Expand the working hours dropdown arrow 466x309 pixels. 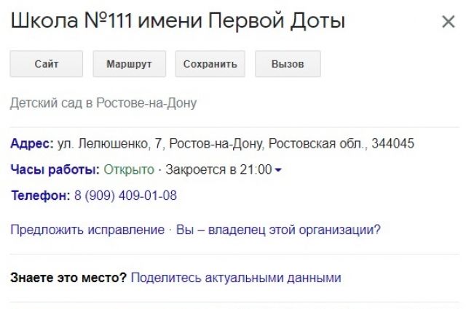point(278,170)
